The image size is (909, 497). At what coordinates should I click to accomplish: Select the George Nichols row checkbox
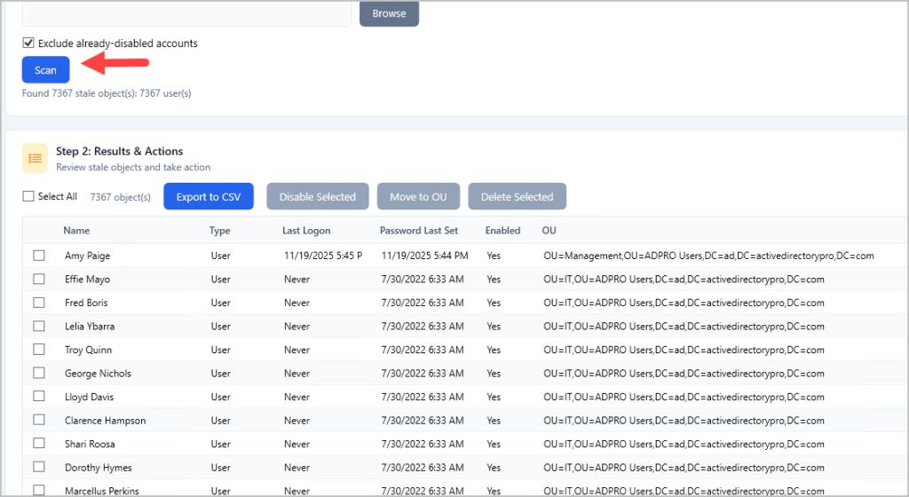click(39, 373)
